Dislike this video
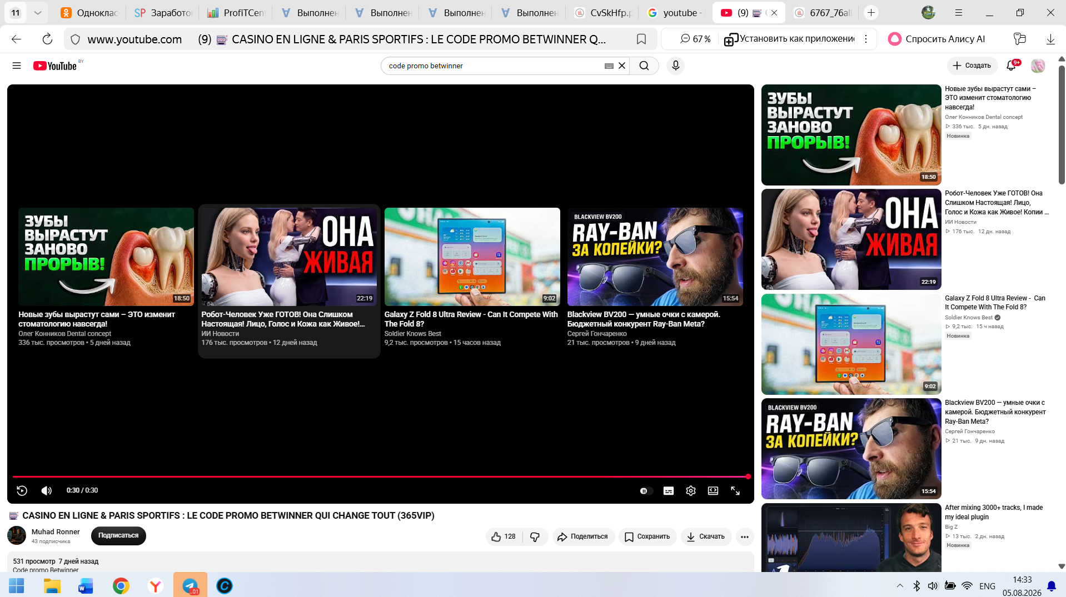Image resolution: width=1066 pixels, height=597 pixels. coord(535,536)
